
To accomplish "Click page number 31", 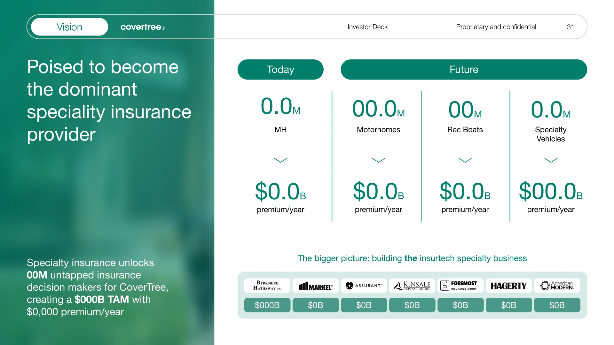I will [x=570, y=27].
